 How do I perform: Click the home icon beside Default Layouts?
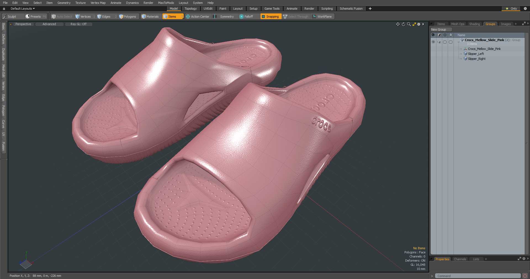pos(4,9)
